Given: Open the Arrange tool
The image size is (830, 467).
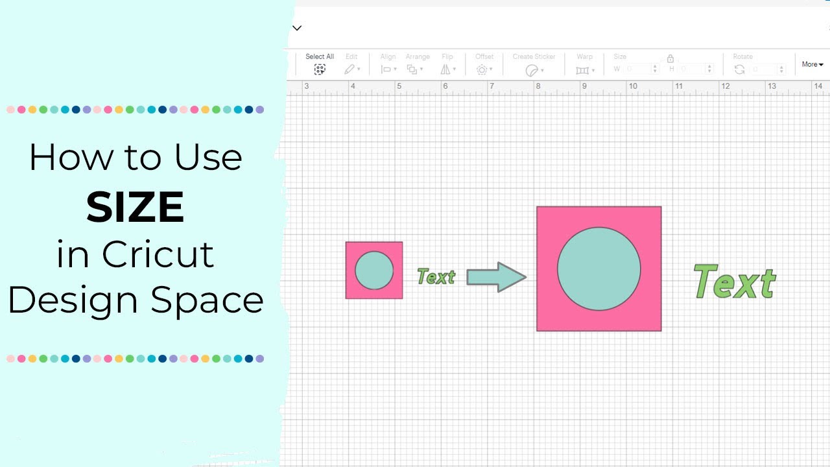Looking at the screenshot, I should 415,69.
